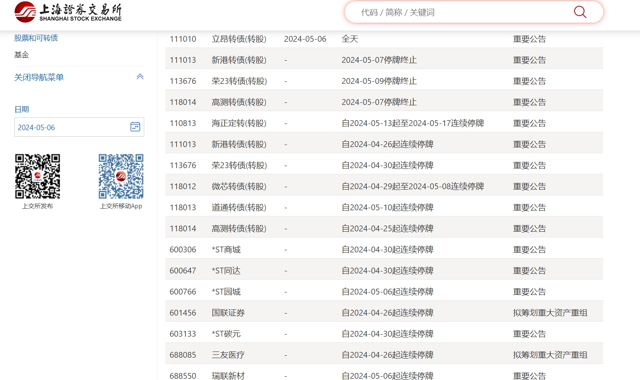Click stock code 600306 for *ST商城
The width and height of the screenshot is (640, 380).
coord(183,249)
